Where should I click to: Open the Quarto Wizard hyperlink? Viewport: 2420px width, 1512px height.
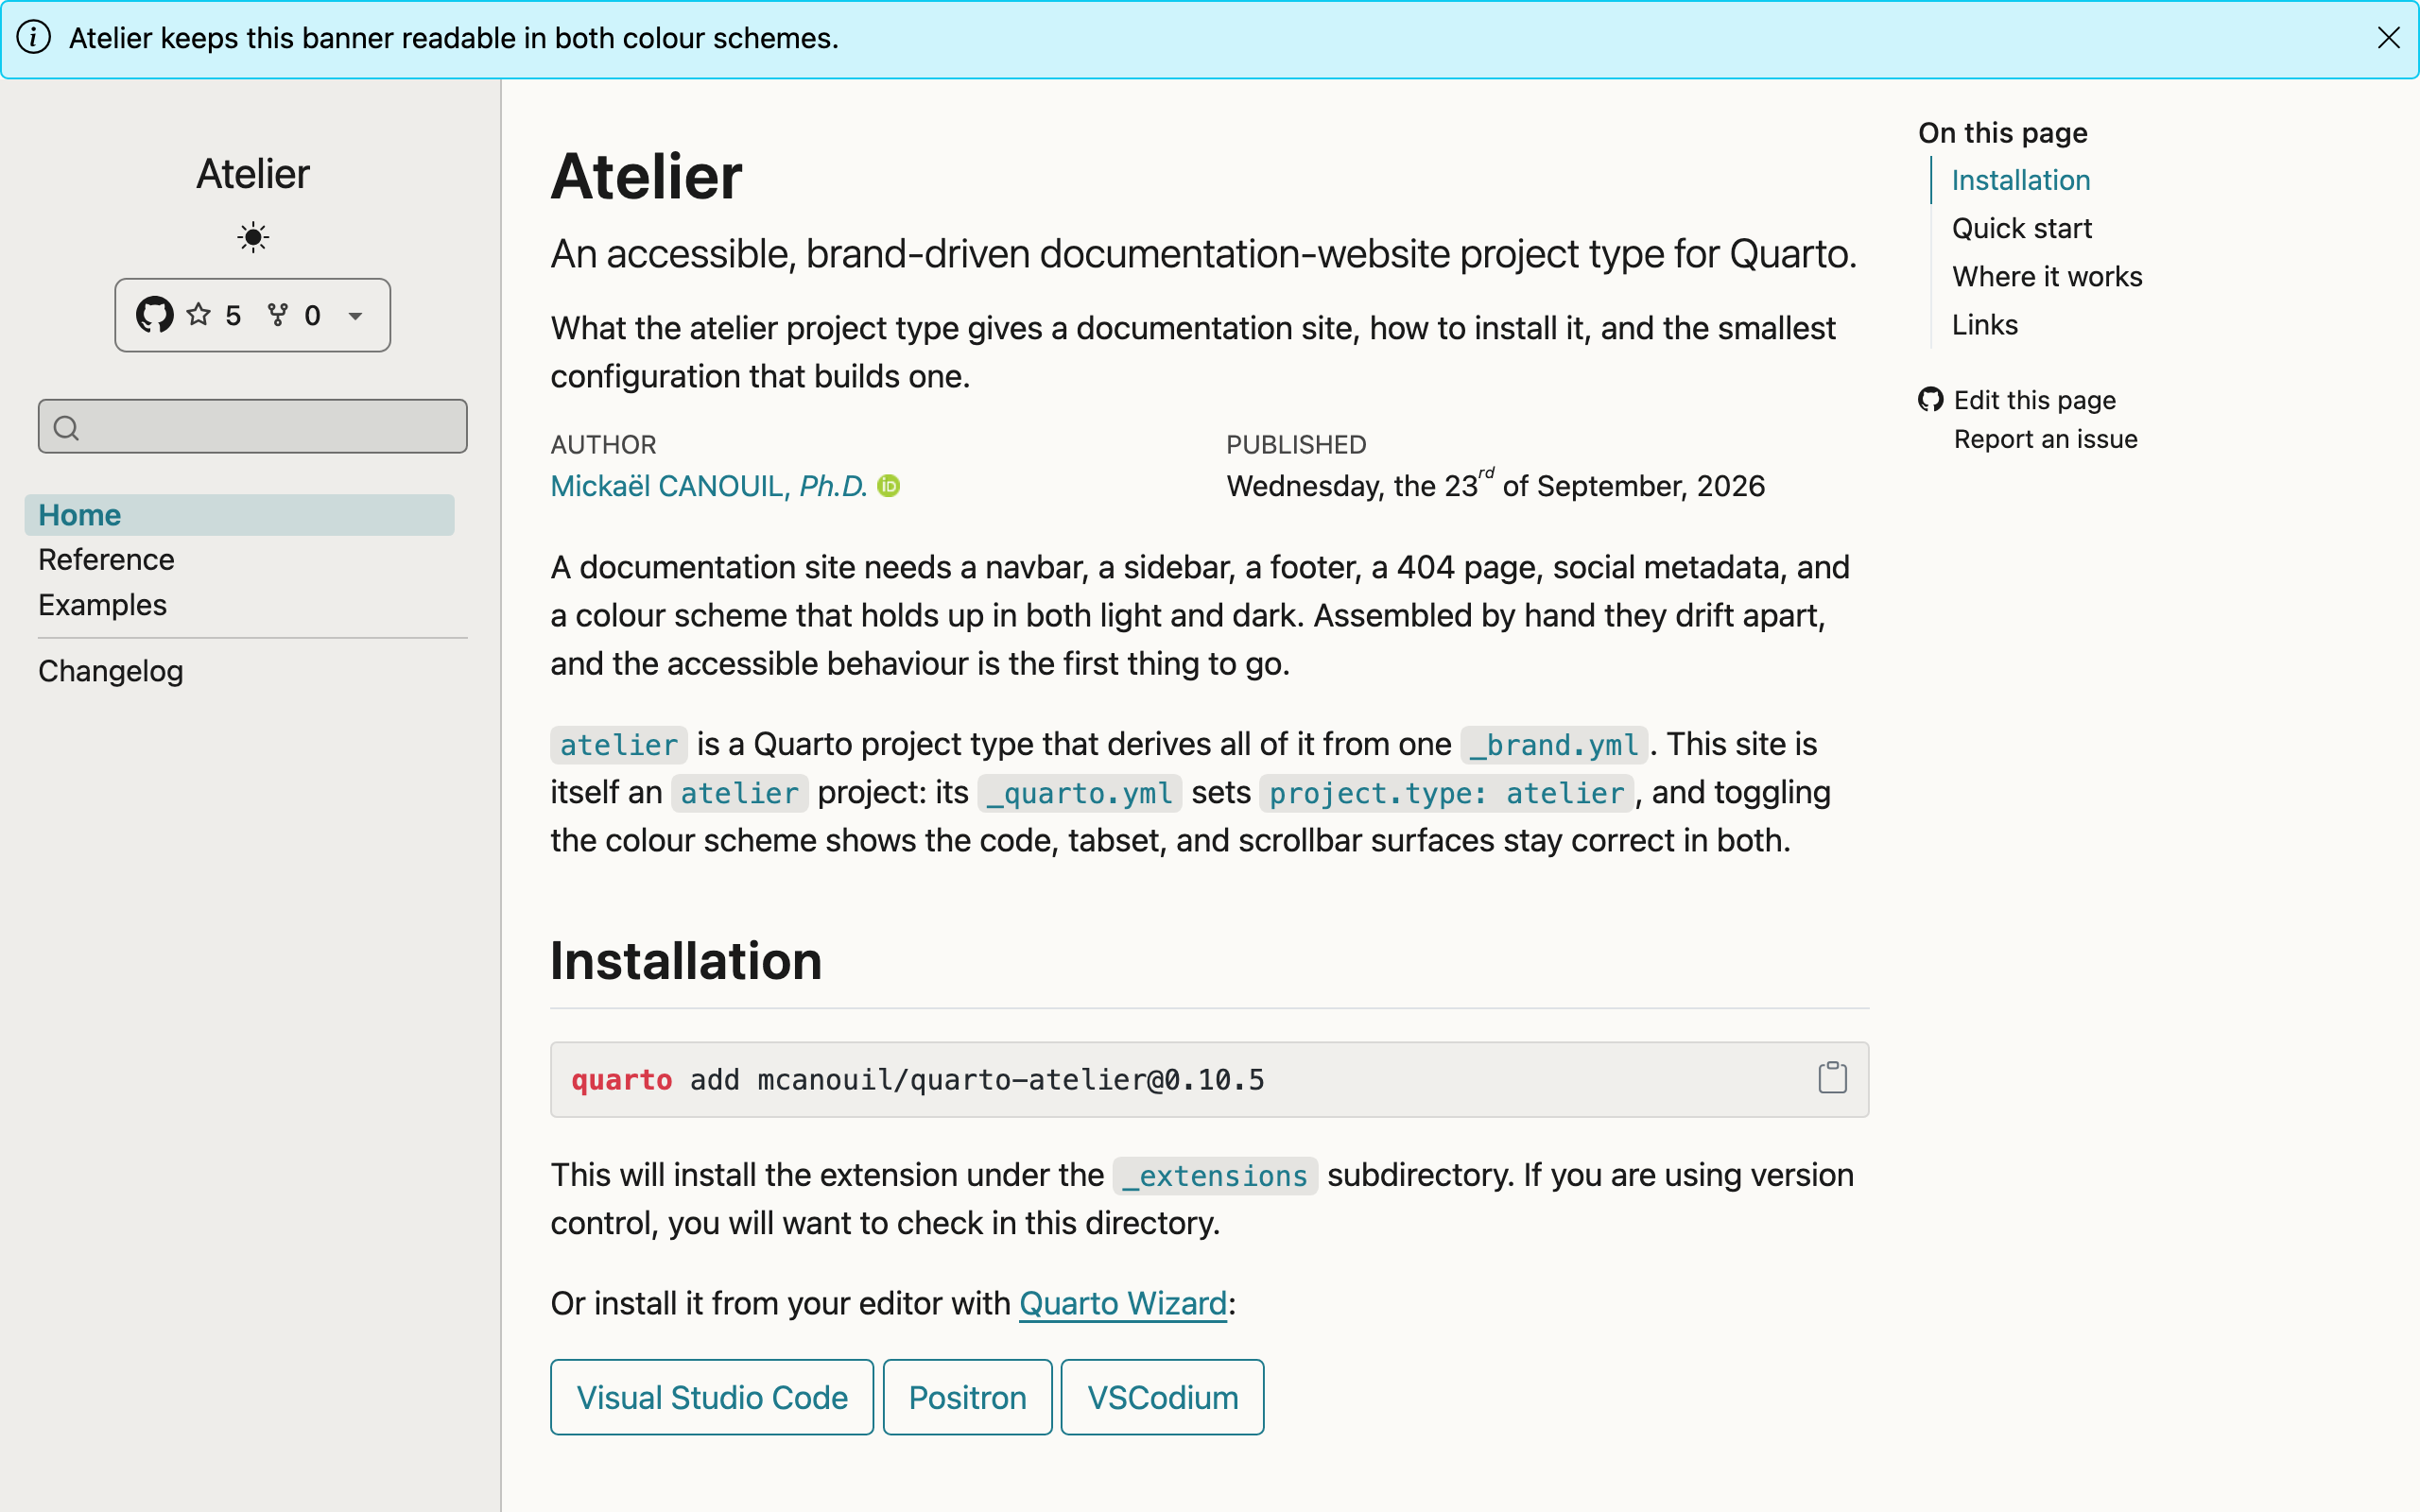click(x=1123, y=1303)
